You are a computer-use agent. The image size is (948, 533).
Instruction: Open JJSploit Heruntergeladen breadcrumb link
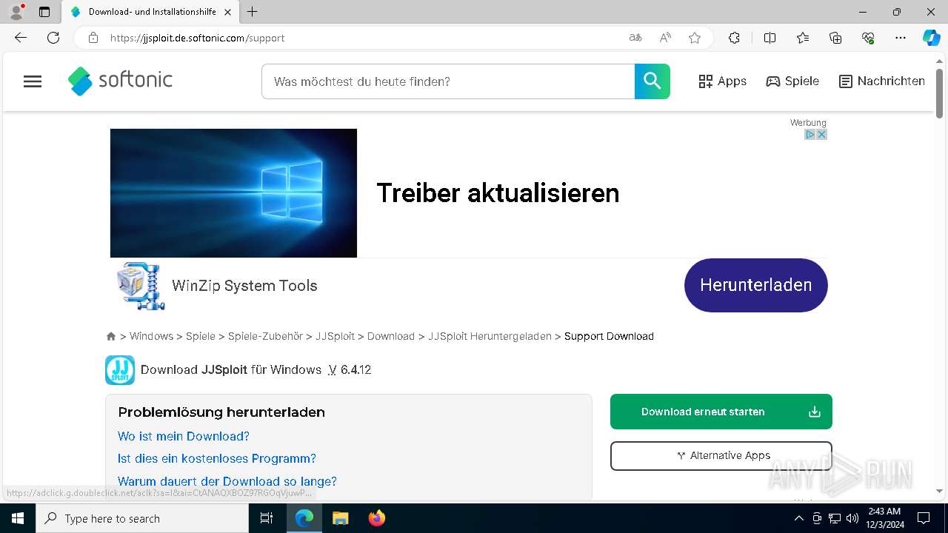click(490, 336)
